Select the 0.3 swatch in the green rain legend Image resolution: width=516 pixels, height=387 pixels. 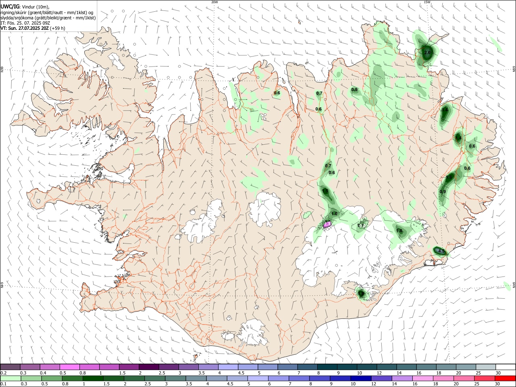[31, 378]
